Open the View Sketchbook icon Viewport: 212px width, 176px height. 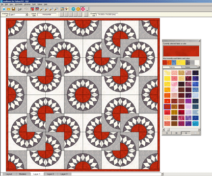tap(62, 9)
